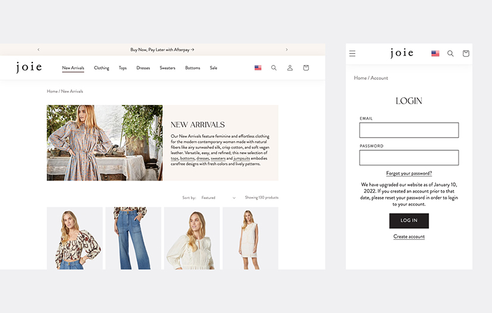
Task: Open the New Arrivals nav item
Action: [73, 68]
